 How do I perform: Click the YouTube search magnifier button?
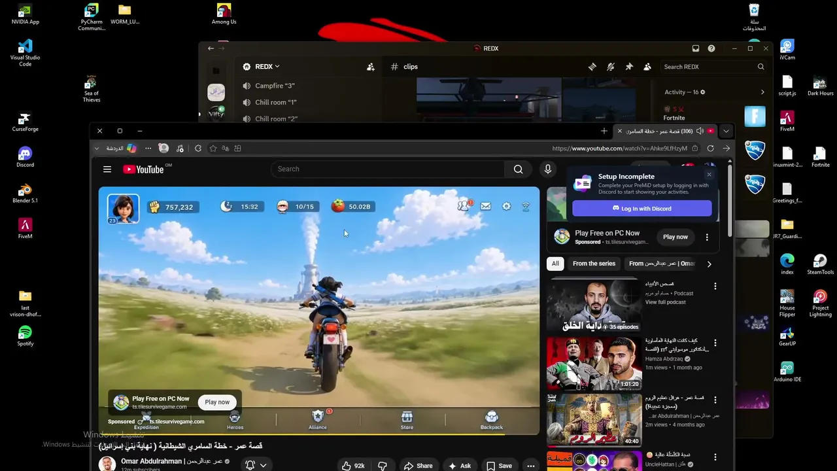(x=518, y=169)
